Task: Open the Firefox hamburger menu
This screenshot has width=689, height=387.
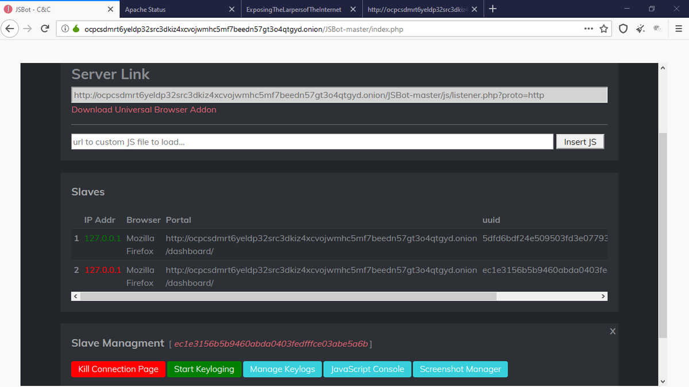Action: 678,29
